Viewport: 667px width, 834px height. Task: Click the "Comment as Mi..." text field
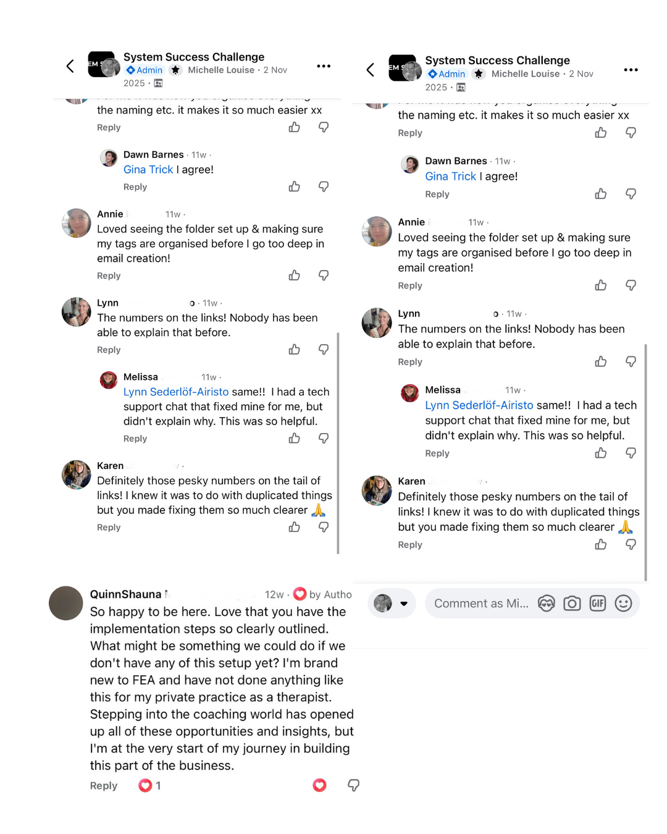pyautogui.click(x=481, y=604)
